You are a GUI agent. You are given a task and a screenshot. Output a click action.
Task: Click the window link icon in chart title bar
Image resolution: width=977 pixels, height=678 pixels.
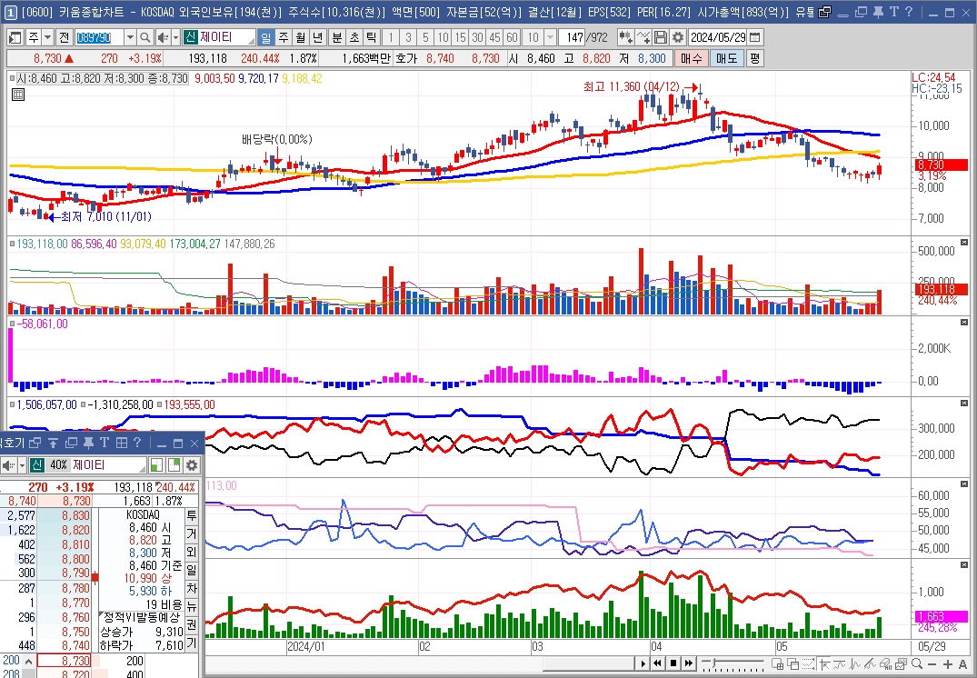tap(825, 12)
